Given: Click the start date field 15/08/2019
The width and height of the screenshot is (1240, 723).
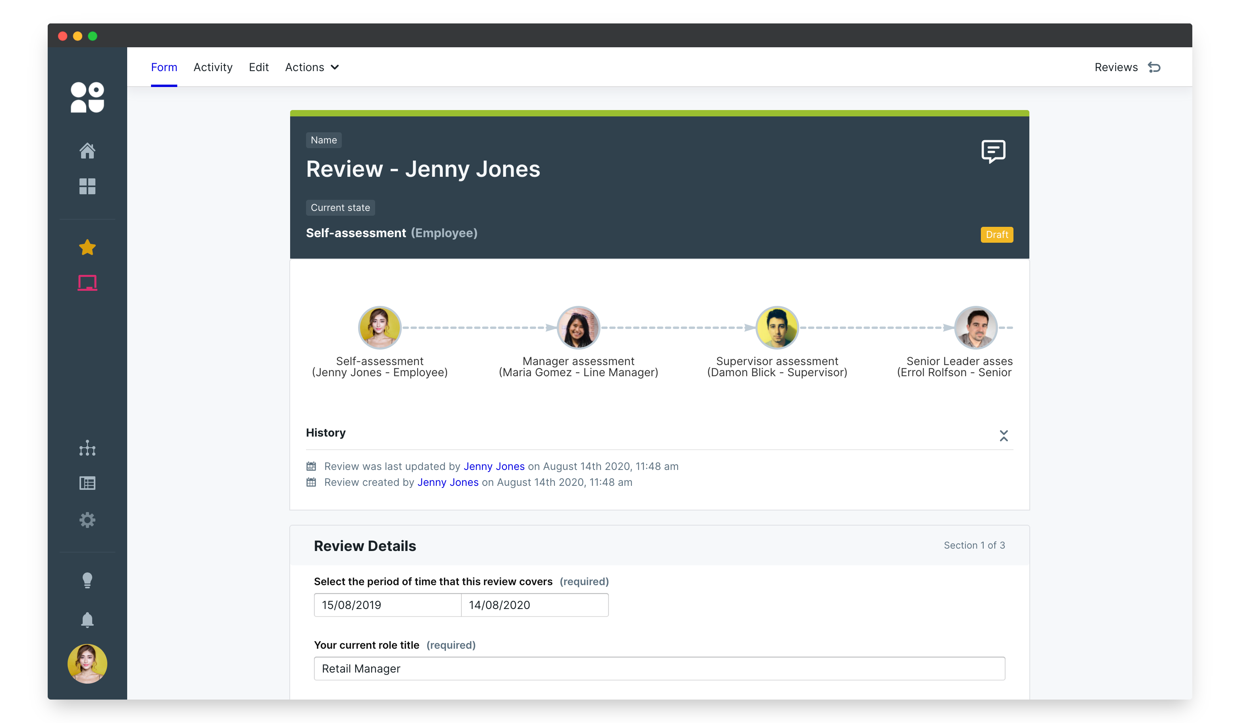Looking at the screenshot, I should [387, 605].
